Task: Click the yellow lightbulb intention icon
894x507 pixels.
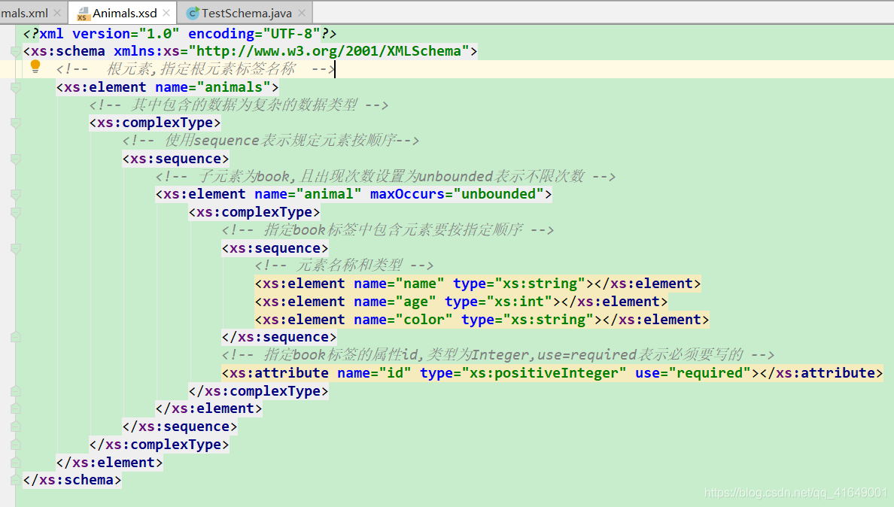Action: (35, 67)
